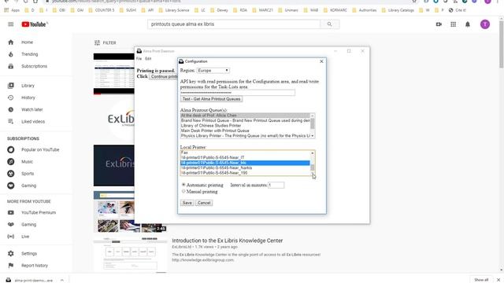
Task: Open the notifications bell
Action: [468, 24]
